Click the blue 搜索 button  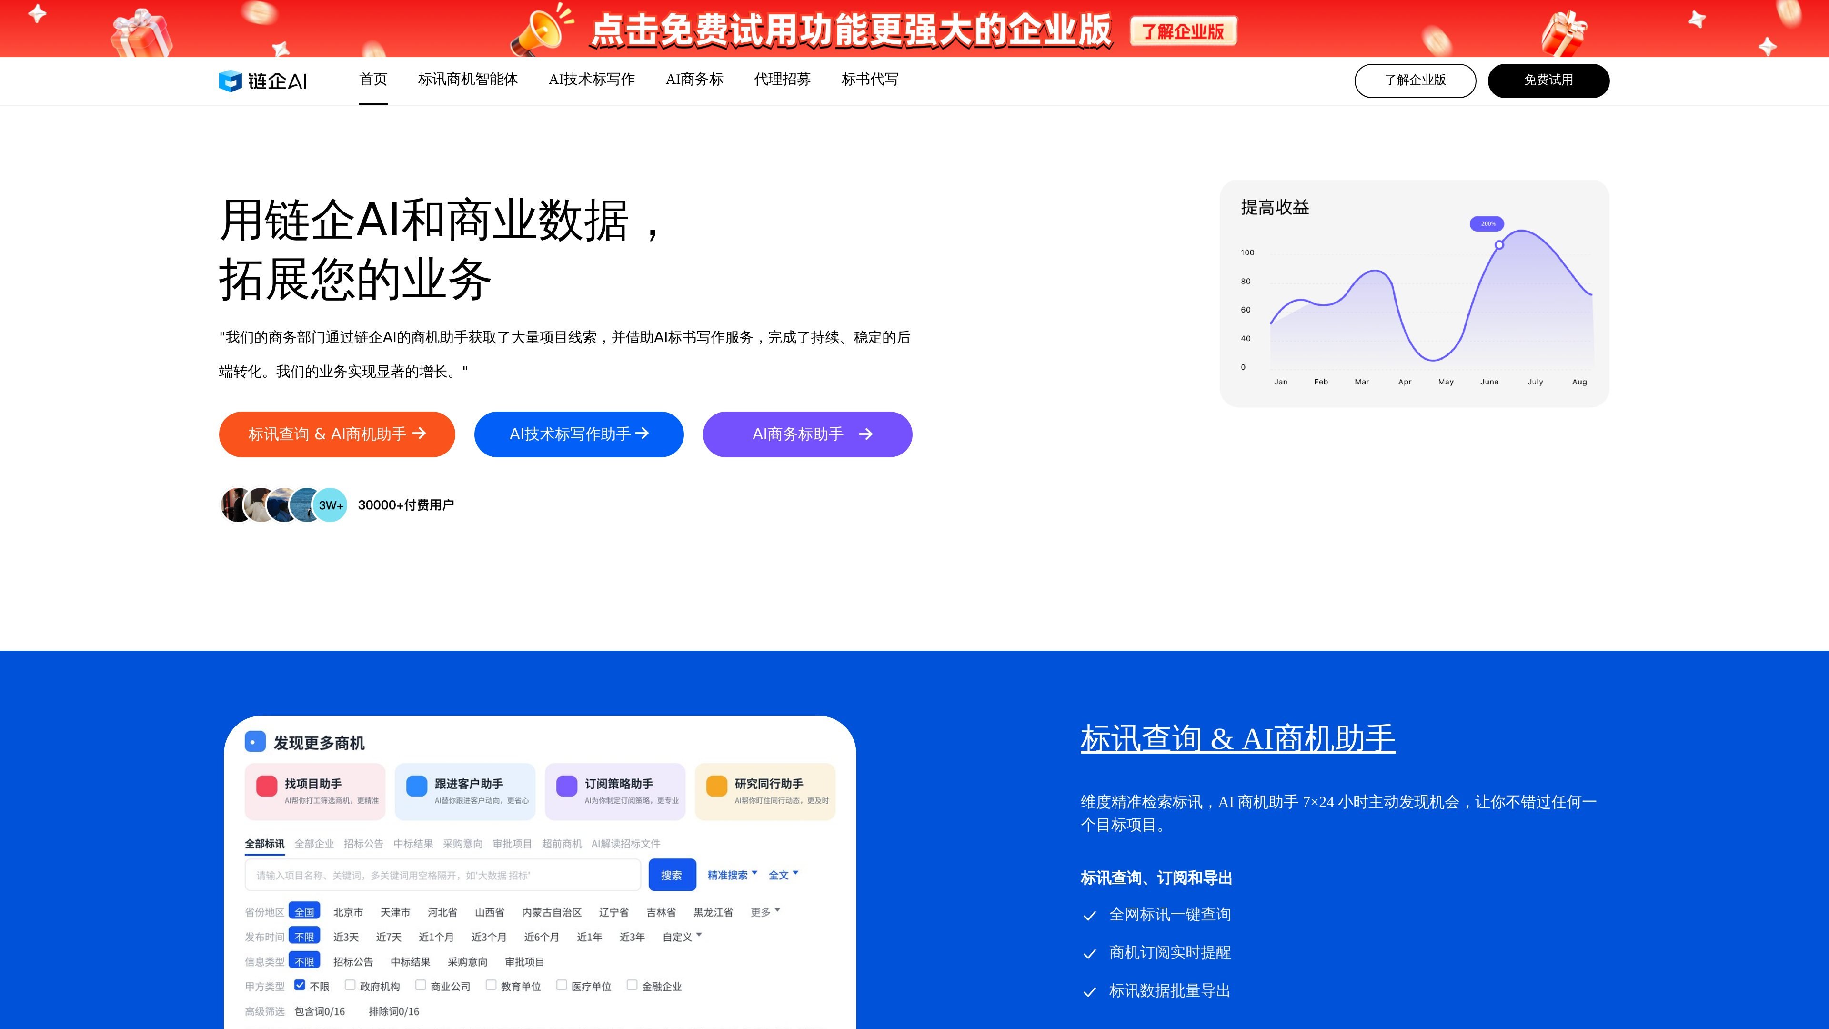[x=672, y=875]
